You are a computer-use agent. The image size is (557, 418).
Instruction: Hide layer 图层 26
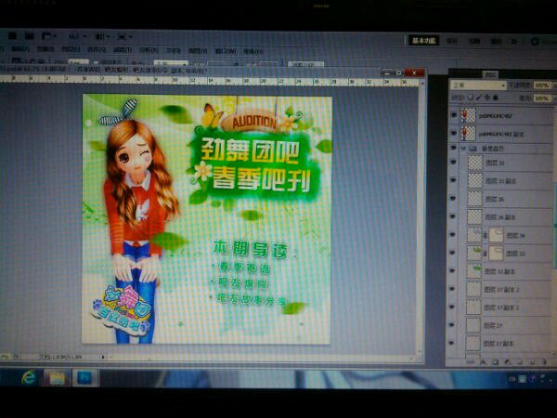coord(453,199)
